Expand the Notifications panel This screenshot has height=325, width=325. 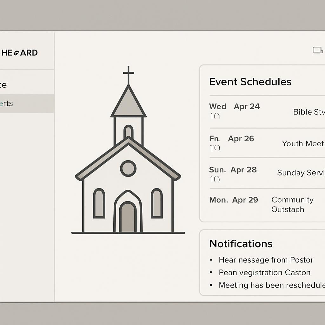point(241,244)
